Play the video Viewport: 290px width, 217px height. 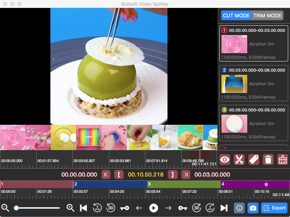pyautogui.click(x=154, y=208)
